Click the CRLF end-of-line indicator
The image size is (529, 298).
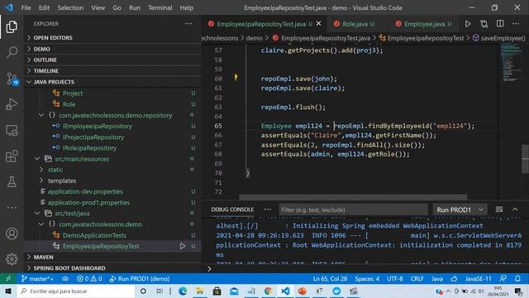417,279
